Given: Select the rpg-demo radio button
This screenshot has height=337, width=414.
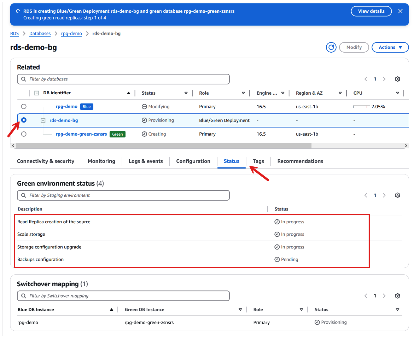Looking at the screenshot, I should 24,107.
